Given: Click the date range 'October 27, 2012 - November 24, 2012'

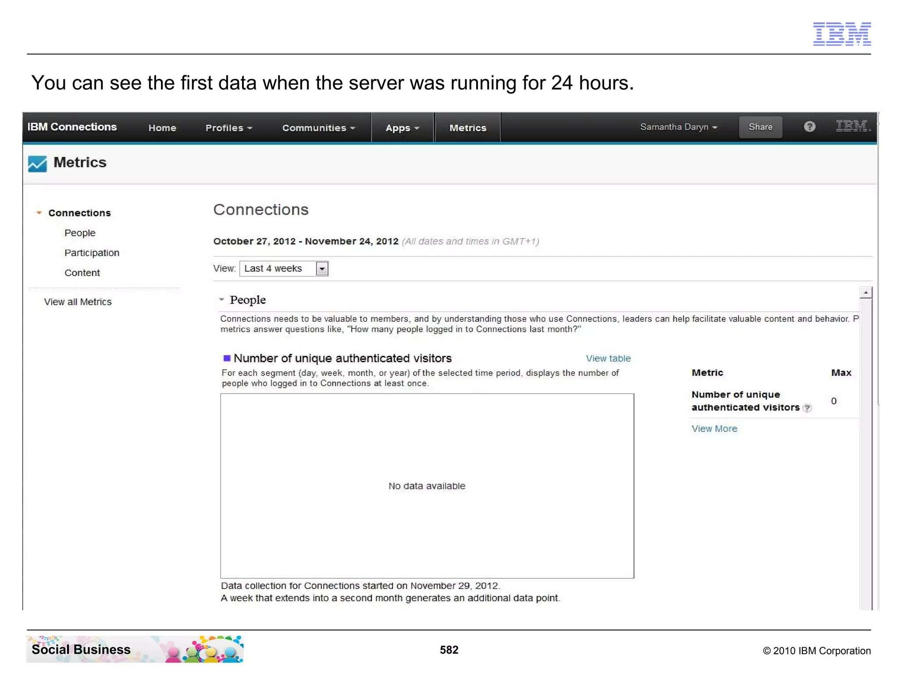Looking at the screenshot, I should click(x=306, y=241).
